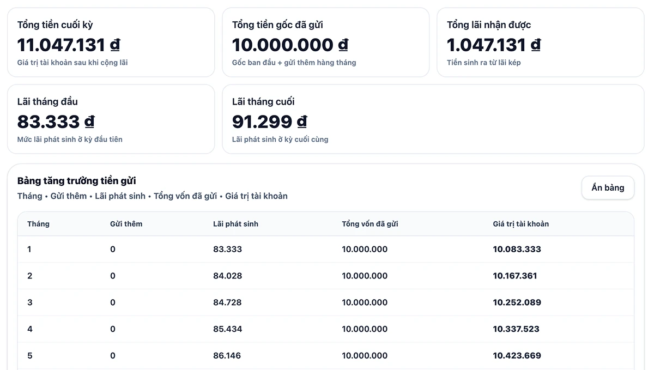Screen dimensions: 654x370
Task: Click the table columns subtitle under the heading
Action: (x=153, y=196)
